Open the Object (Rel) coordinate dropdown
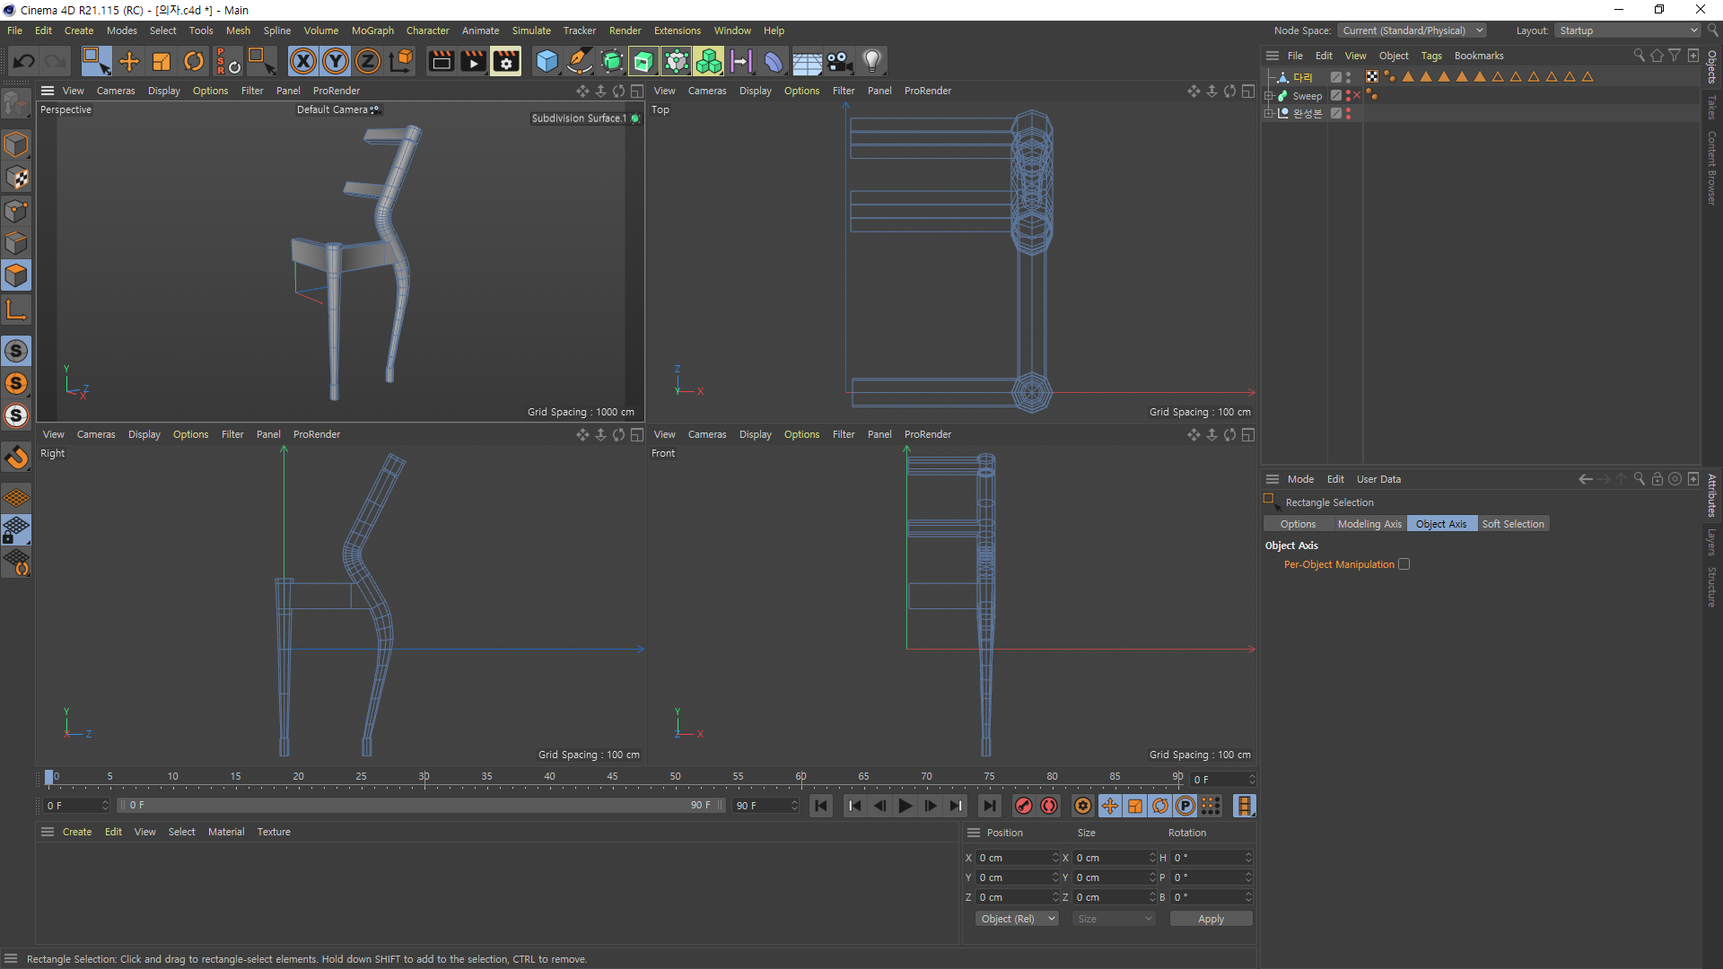 [1017, 919]
